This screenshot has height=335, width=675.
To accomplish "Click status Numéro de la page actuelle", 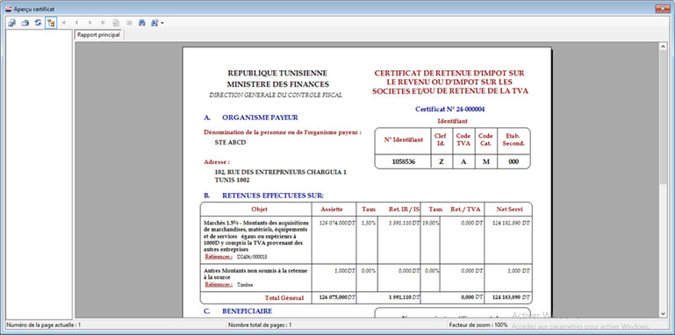I will 44,325.
